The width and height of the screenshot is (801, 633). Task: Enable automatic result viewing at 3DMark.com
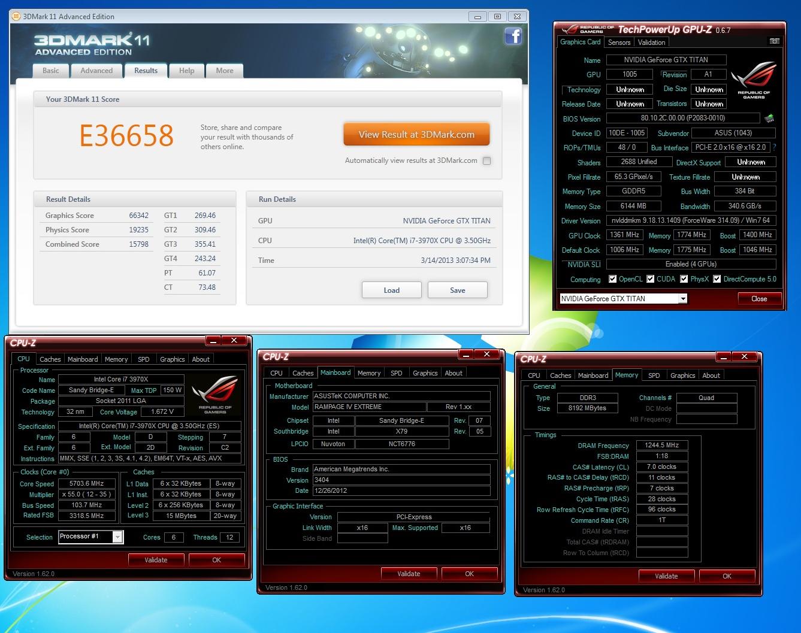click(x=486, y=160)
